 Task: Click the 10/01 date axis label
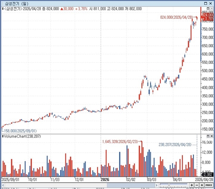[32, 180]
